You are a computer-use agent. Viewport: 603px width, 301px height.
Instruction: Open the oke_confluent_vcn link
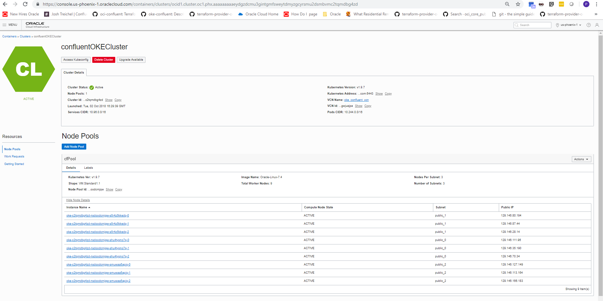[x=356, y=100]
